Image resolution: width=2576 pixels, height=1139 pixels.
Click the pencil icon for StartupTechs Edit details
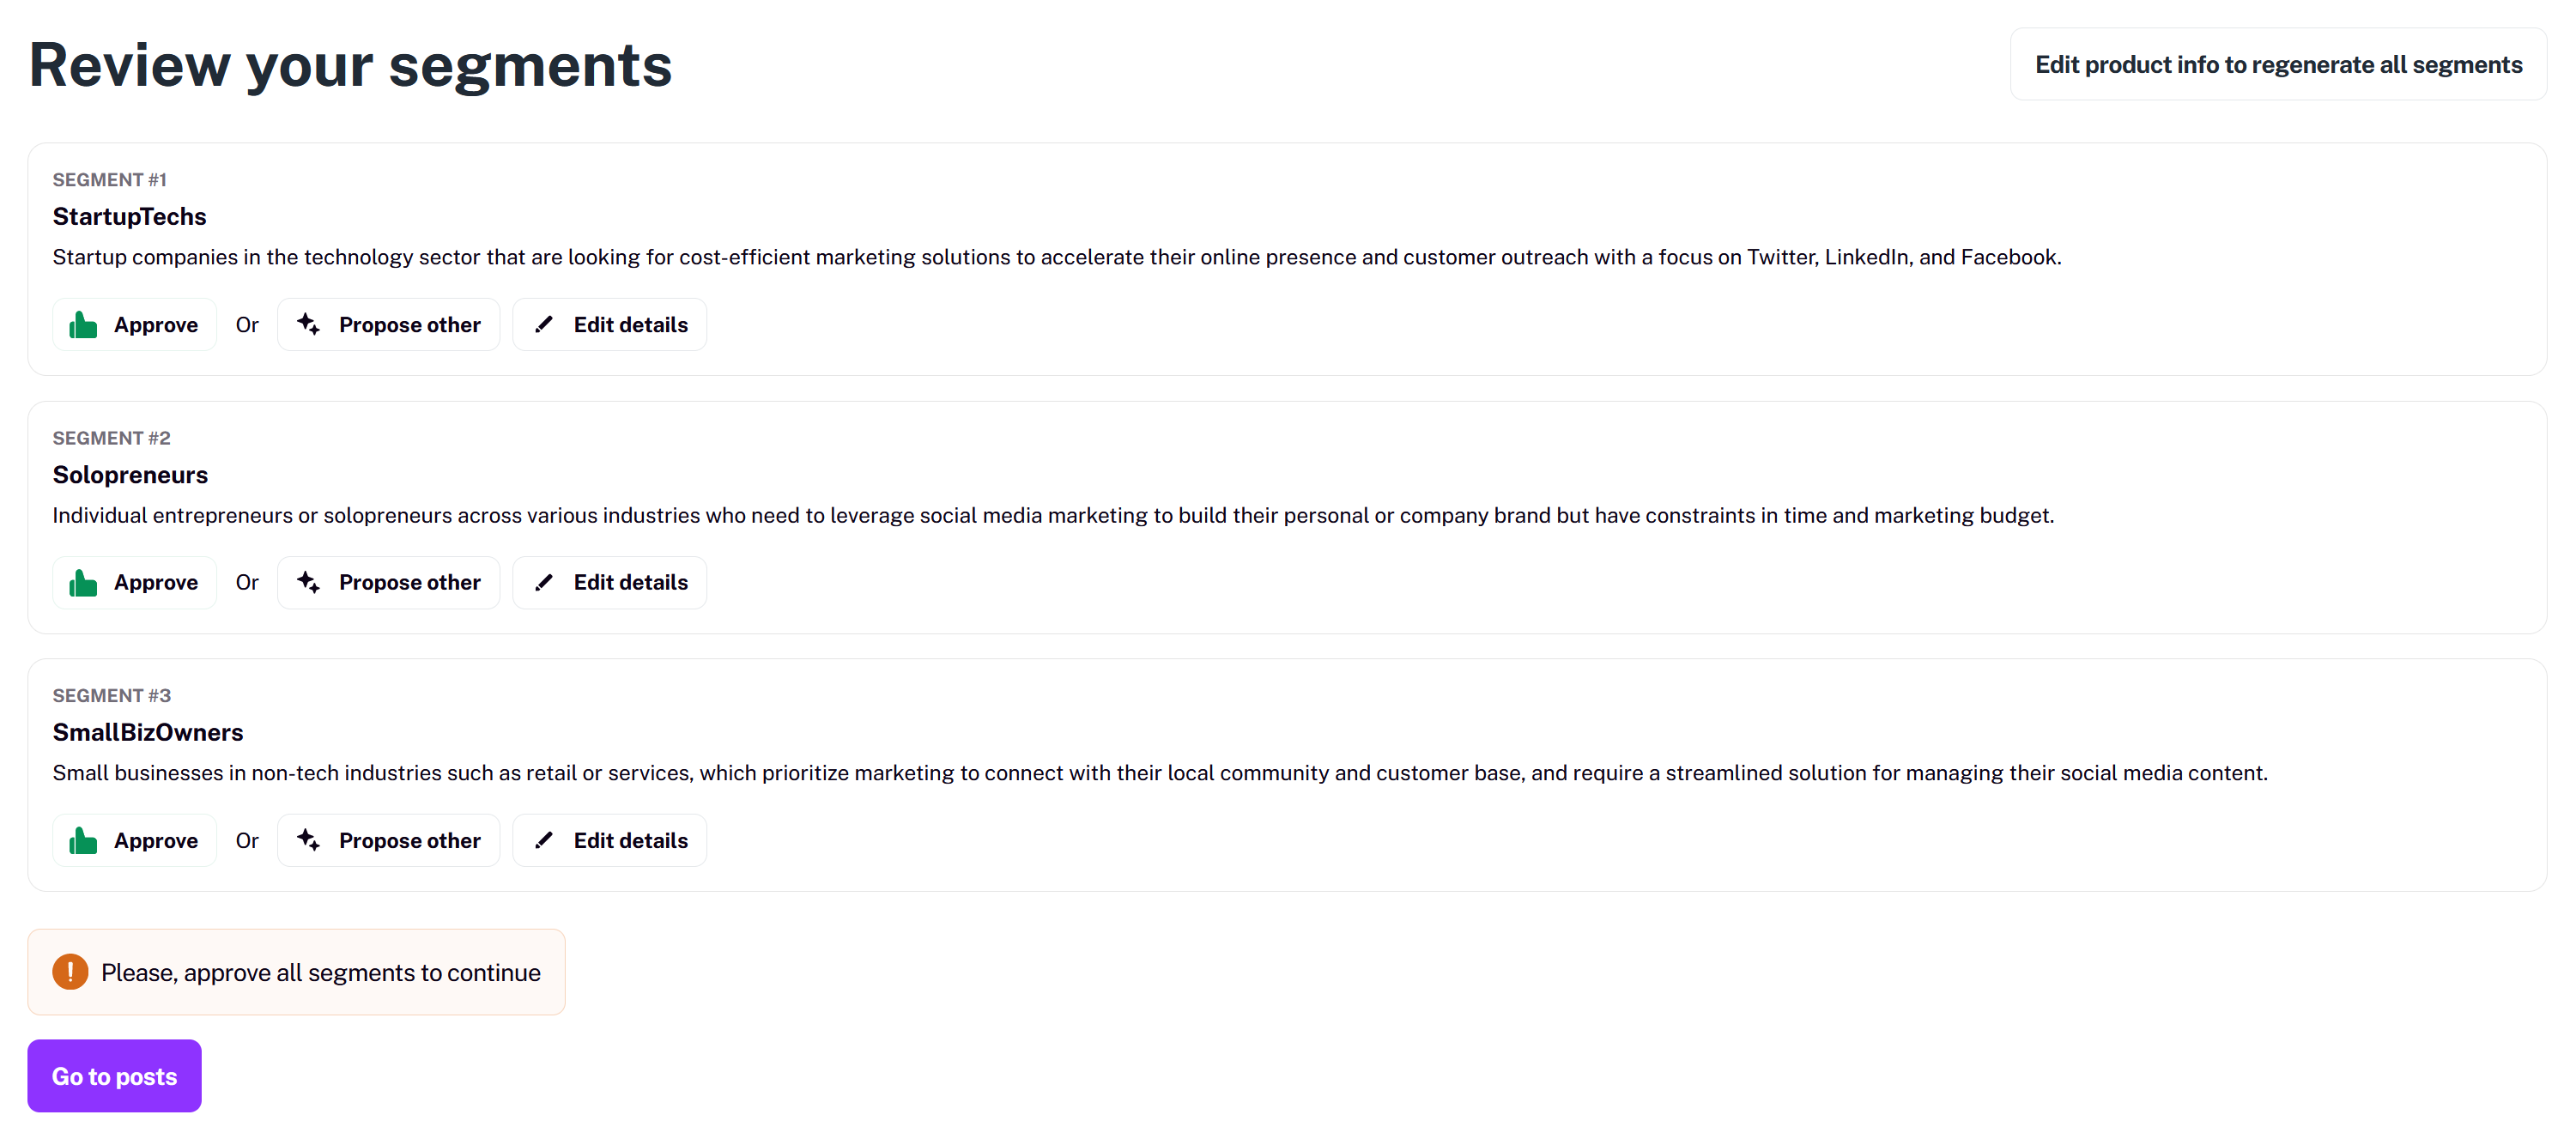pos(544,324)
